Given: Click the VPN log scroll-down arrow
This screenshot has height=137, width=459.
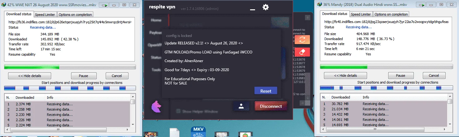Looking at the screenshot, I should (307, 98).
